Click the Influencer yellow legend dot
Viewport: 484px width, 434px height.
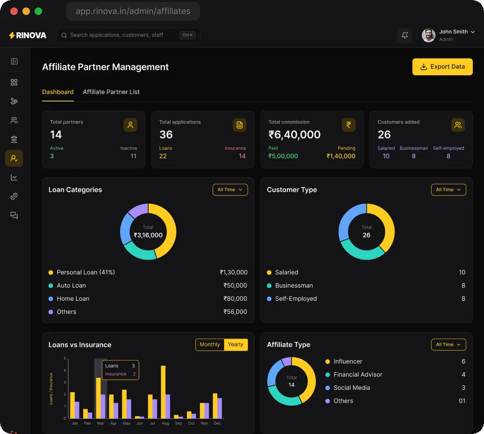(x=328, y=362)
